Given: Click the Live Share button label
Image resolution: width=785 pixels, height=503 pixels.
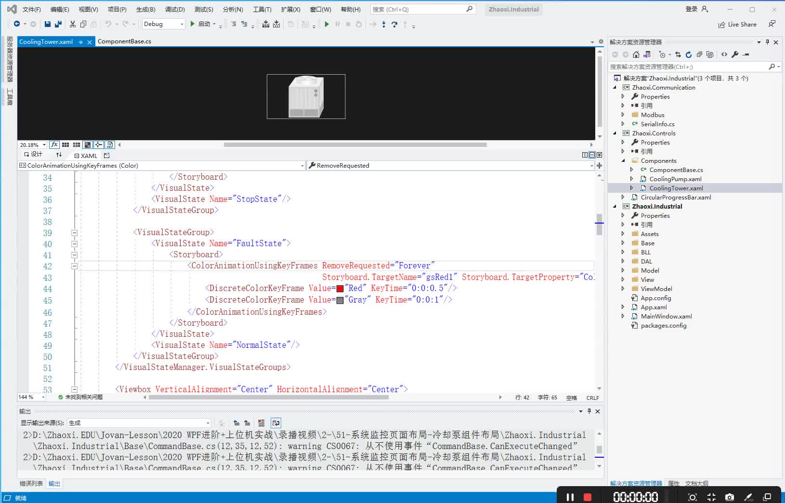Looking at the screenshot, I should [742, 25].
